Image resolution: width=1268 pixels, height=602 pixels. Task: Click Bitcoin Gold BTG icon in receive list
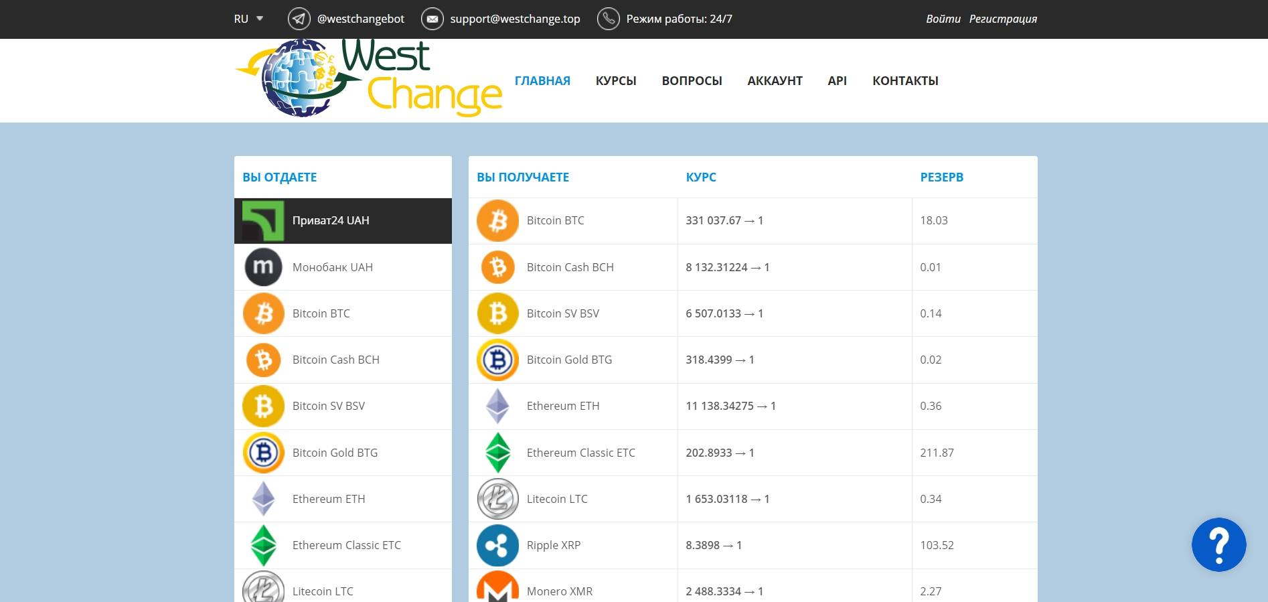click(x=497, y=360)
